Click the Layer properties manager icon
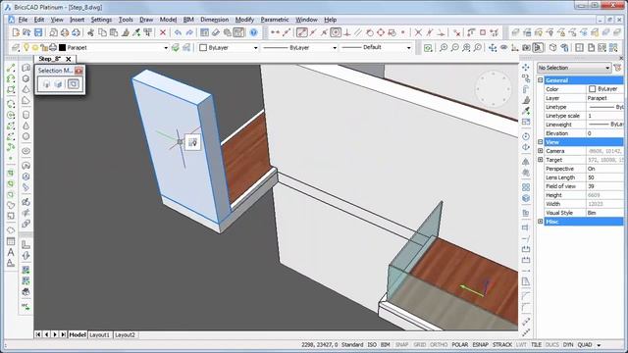 click(16, 48)
